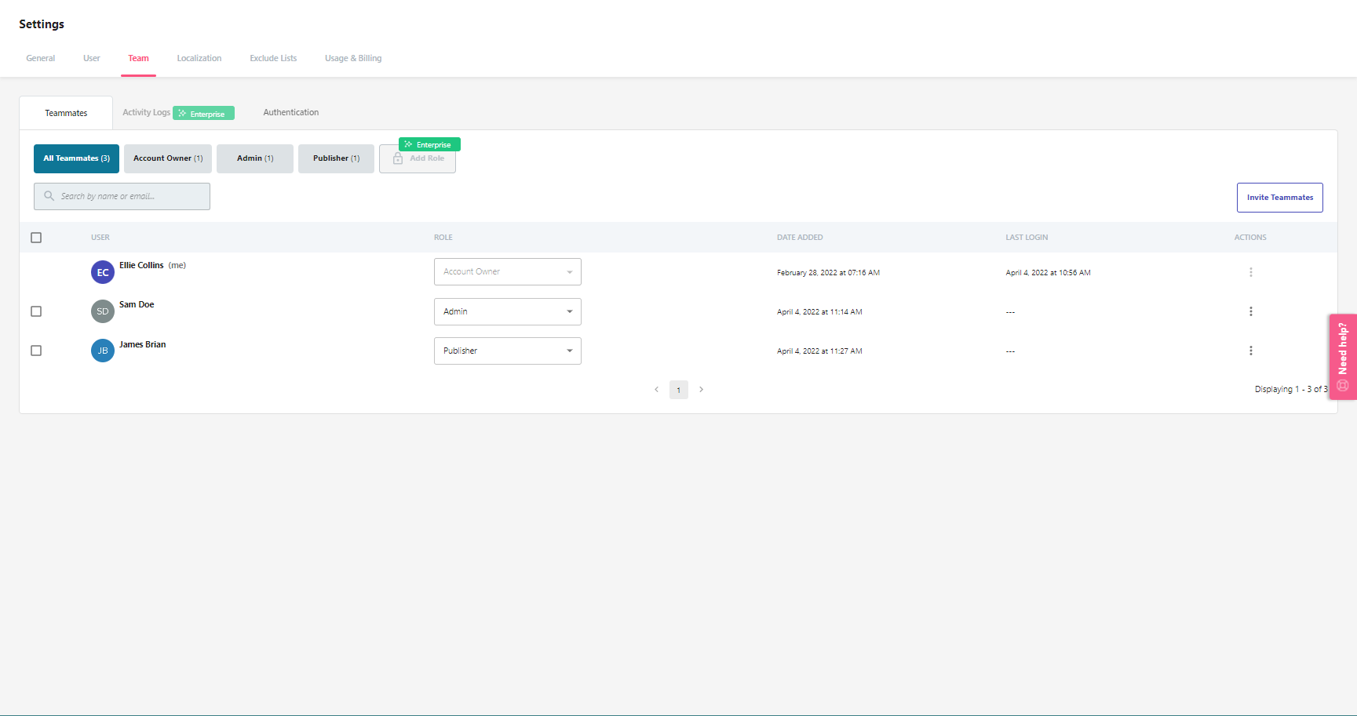Filter teammates by Admin role
This screenshot has width=1357, height=716.
[x=254, y=158]
